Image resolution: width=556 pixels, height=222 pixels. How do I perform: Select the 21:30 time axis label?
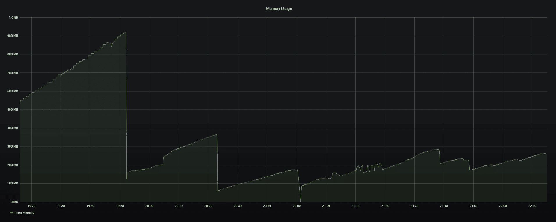coord(414,206)
